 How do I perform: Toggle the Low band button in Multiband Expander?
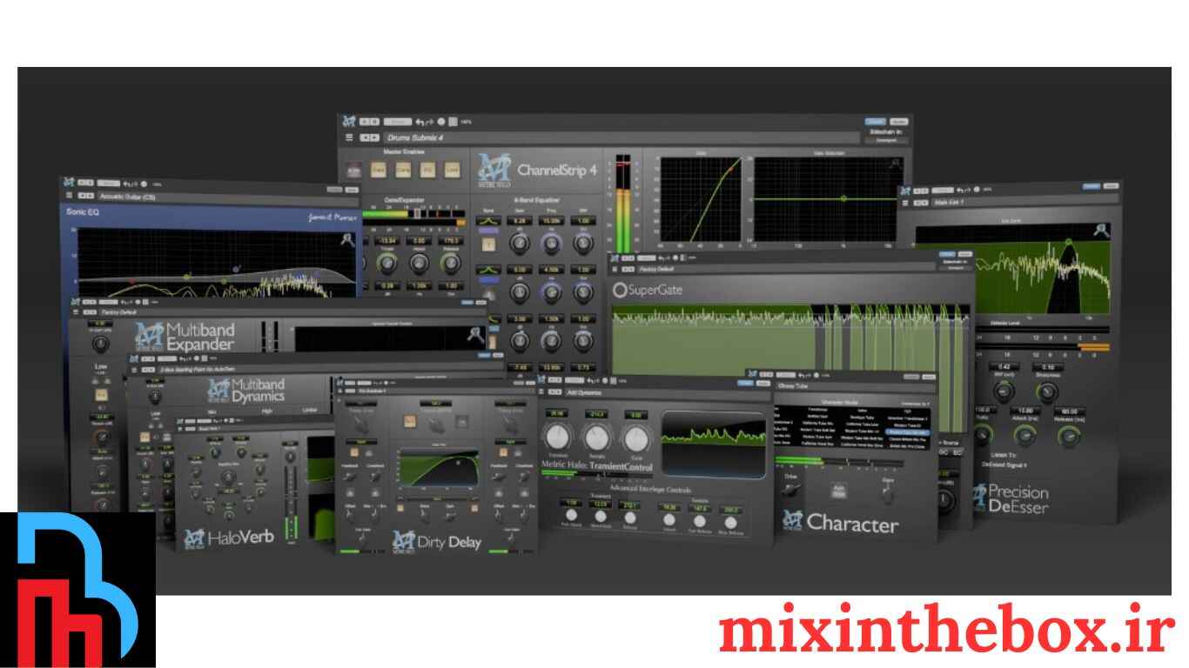point(101,395)
